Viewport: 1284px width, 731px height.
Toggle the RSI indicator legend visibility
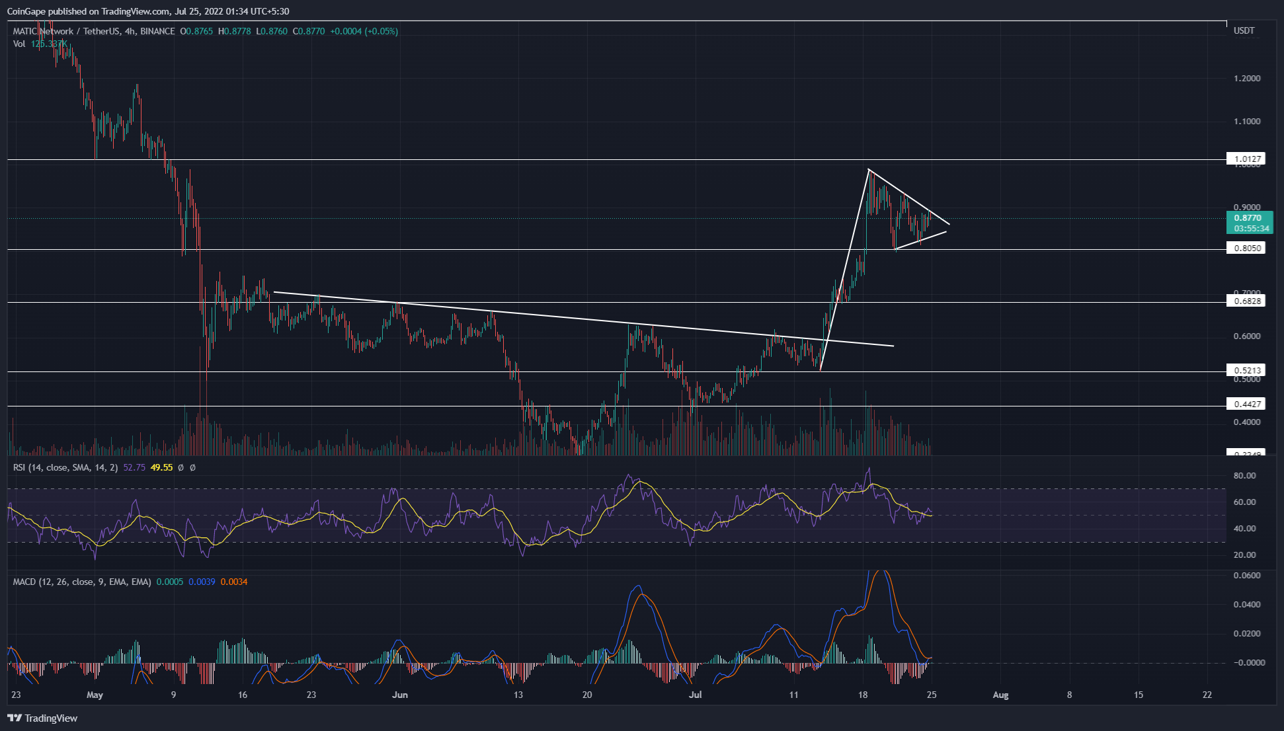pyautogui.click(x=63, y=467)
